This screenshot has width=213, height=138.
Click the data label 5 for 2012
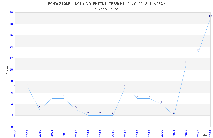pyautogui.click(x=64, y=96)
